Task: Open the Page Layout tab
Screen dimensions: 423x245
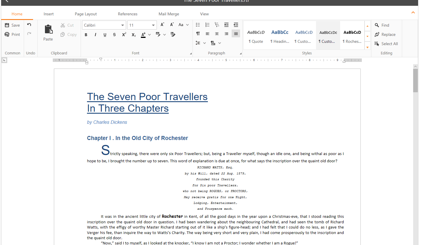Action: (86, 14)
